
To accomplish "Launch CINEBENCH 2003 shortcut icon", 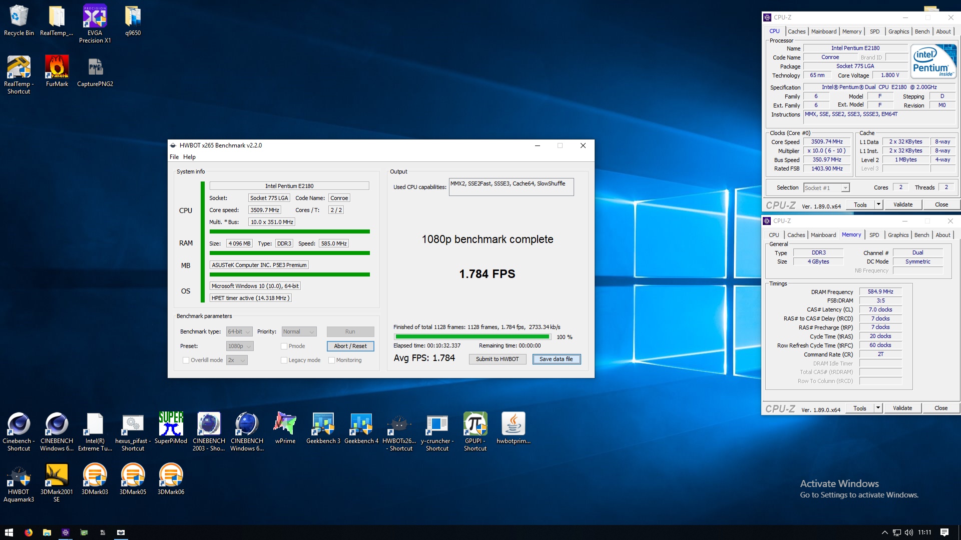I will click(x=209, y=431).
